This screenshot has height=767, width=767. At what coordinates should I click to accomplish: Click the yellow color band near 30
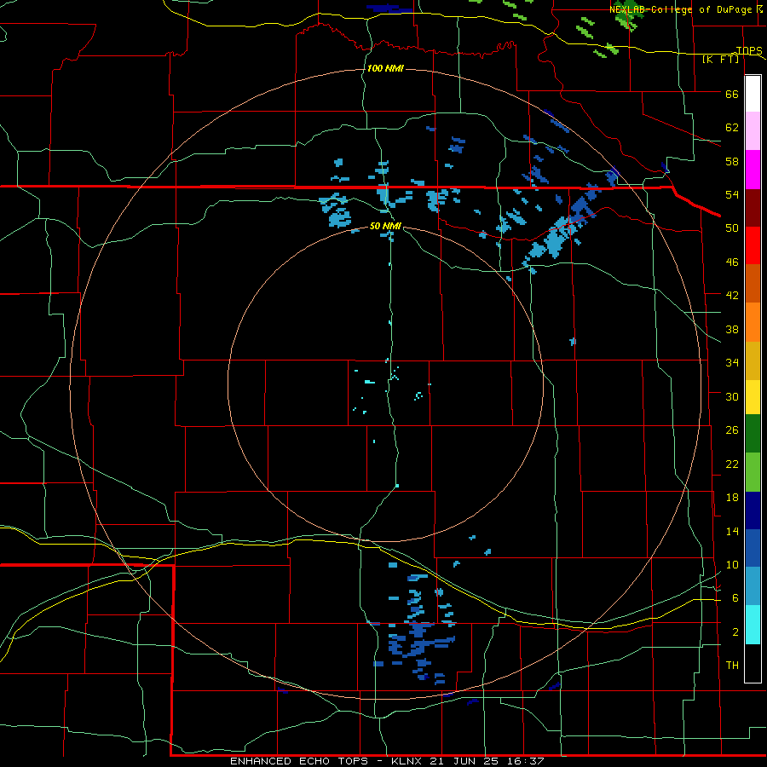[x=753, y=397]
